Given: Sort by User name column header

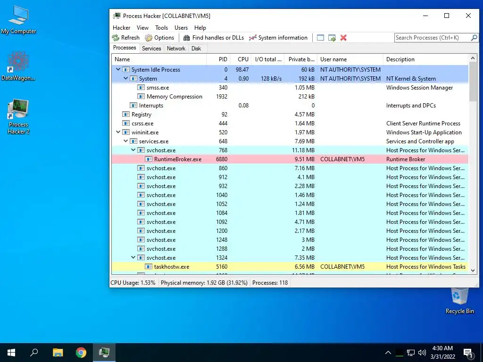Looking at the screenshot, I should [x=350, y=59].
